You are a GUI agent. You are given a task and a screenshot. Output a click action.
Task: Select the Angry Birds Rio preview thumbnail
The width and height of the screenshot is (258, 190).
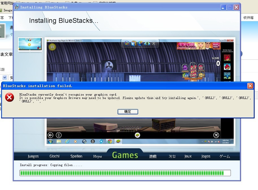pos(30,44)
